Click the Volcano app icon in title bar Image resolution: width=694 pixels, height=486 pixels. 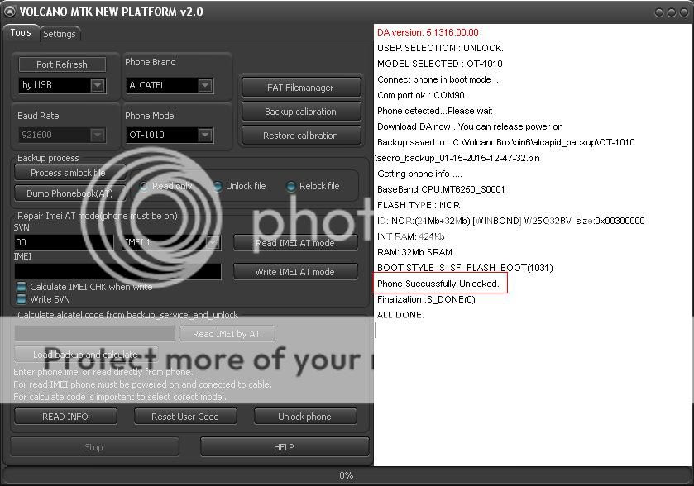pos(9,12)
